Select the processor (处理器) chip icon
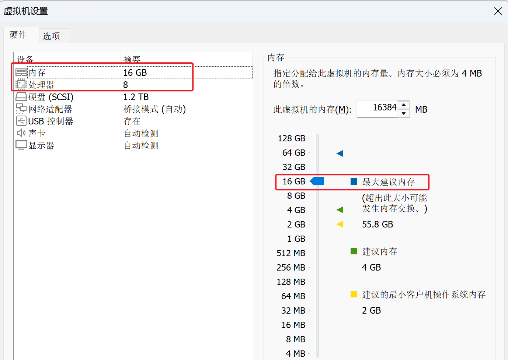This screenshot has width=508, height=360. click(x=21, y=85)
